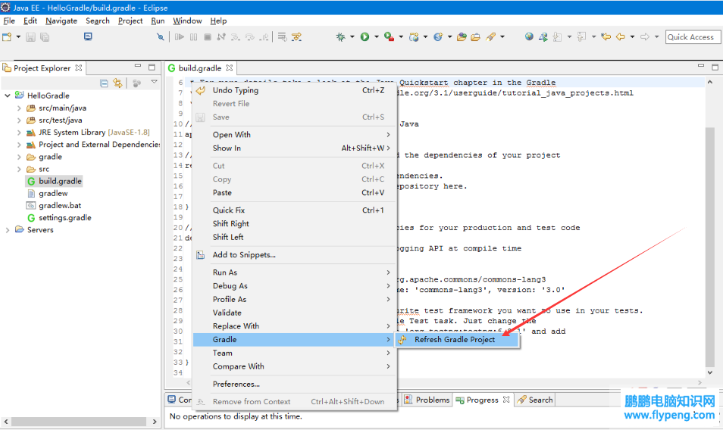This screenshot has height=430, width=723.
Task: Click the Suspend debug icon
Action: point(194,37)
